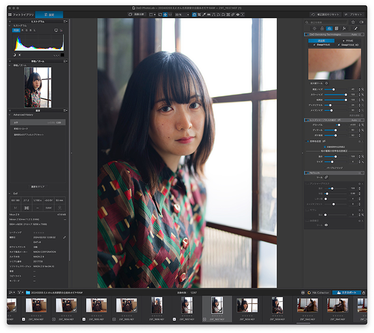Open the プリセット presets button
The width and height of the screenshot is (374, 333).
point(353,15)
